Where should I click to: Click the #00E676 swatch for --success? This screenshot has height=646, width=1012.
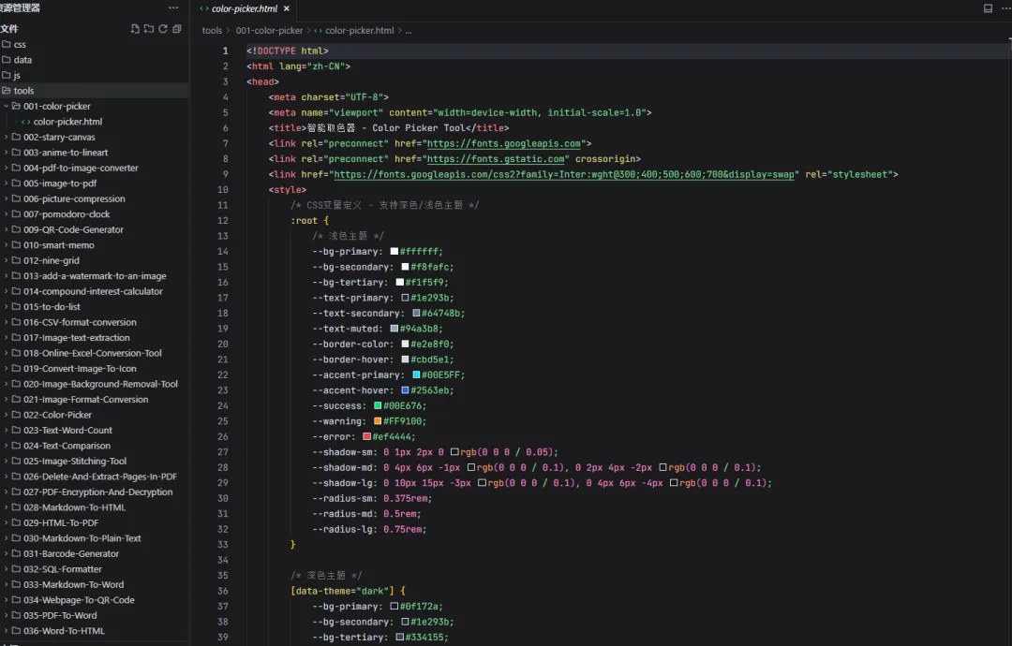click(378, 405)
